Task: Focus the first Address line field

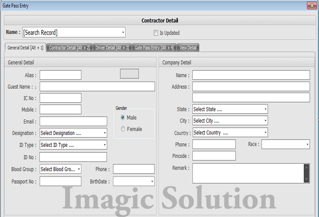Action: coord(251,87)
